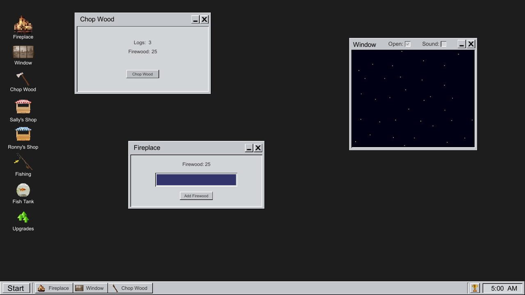The height and width of the screenshot is (295, 525).
Task: Open the Window desktop icon
Action: tap(23, 52)
